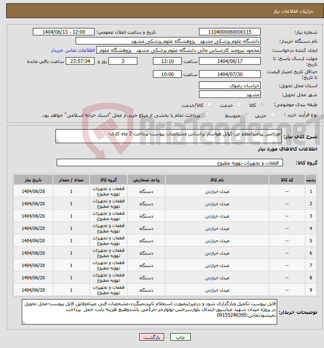Toggle the اسناد خزانه اسلامی payment checkbox
Screen dimensions: 324x348
(206, 114)
